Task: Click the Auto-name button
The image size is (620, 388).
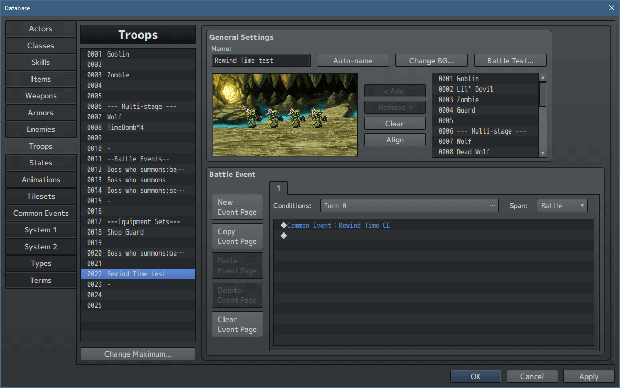Action: click(352, 60)
